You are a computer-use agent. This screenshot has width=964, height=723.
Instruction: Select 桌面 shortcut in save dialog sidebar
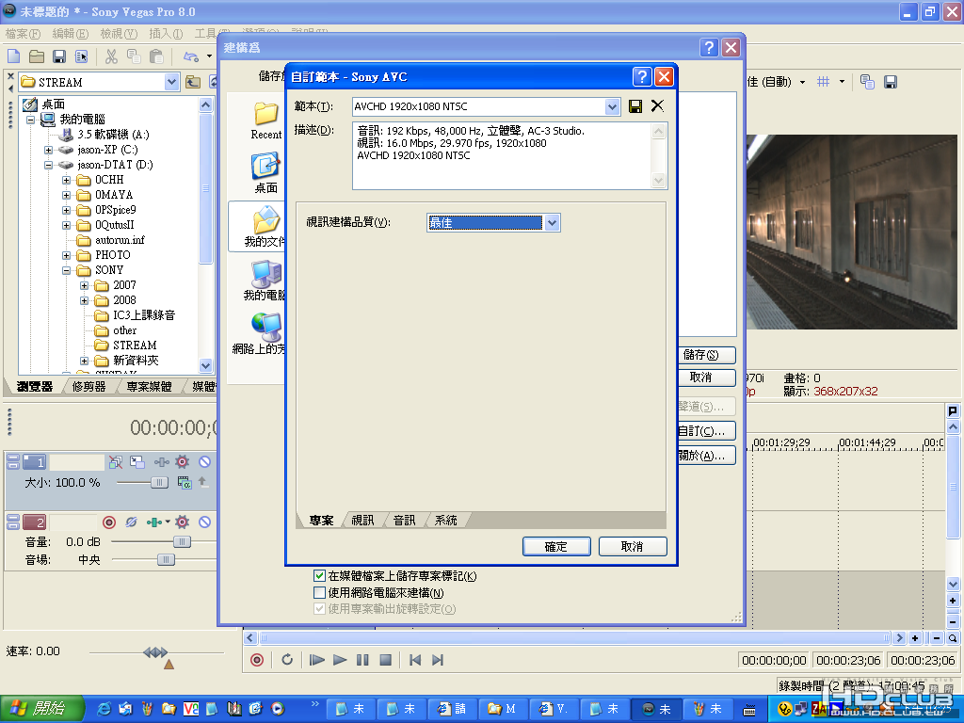coord(265,173)
